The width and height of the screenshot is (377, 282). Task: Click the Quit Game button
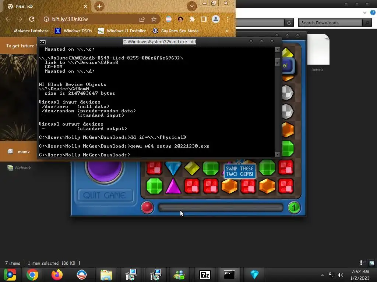[x=105, y=195]
